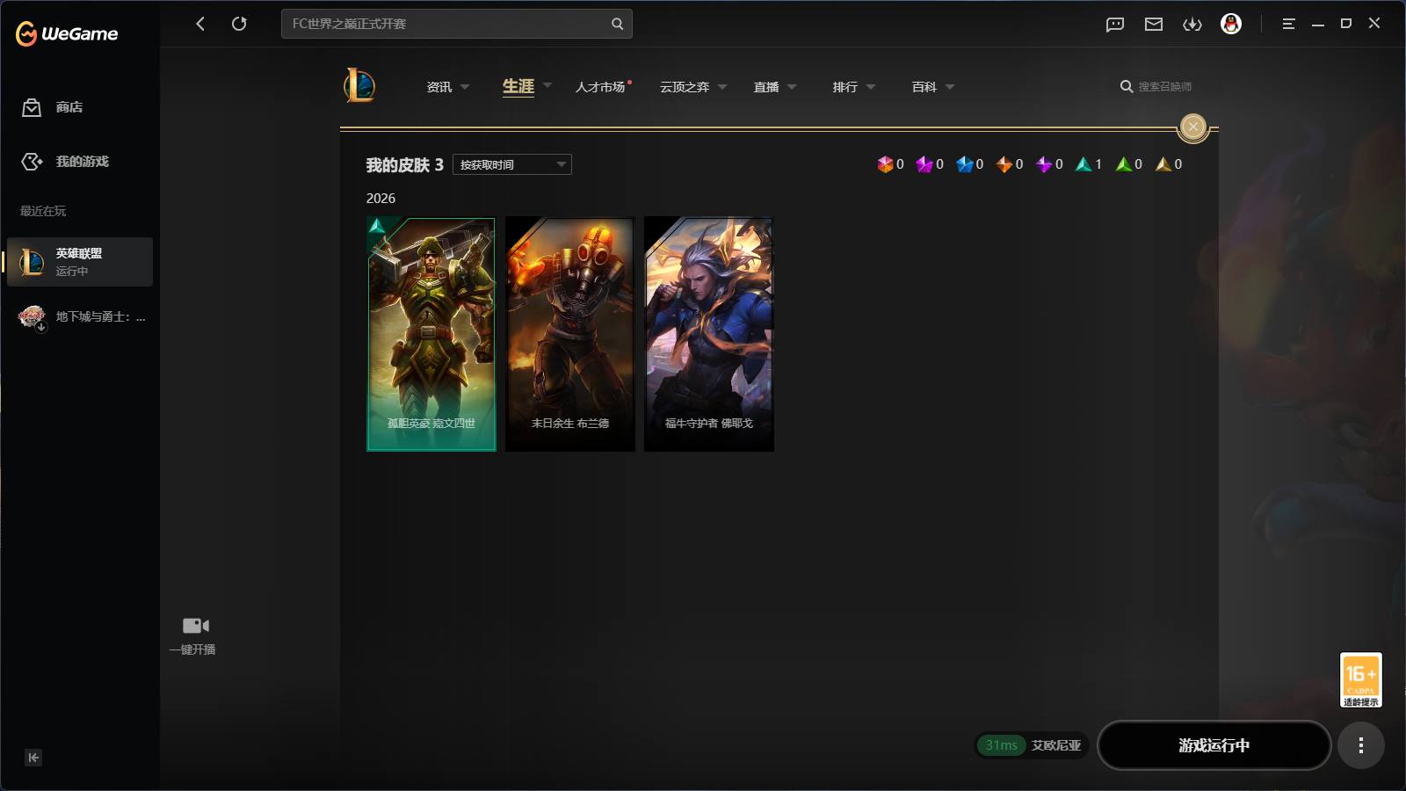
Task: Select the 生涯 career tab
Action: tap(518, 86)
